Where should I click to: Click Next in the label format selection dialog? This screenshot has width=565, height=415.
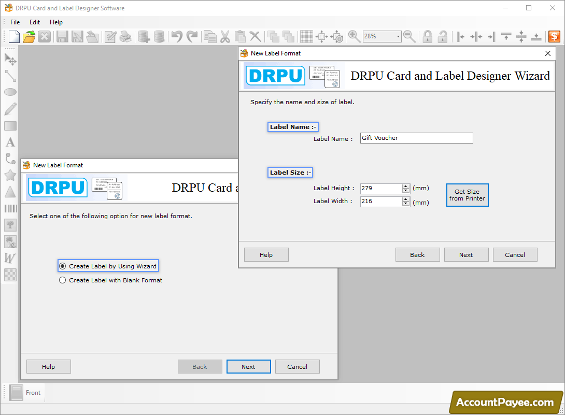click(249, 367)
